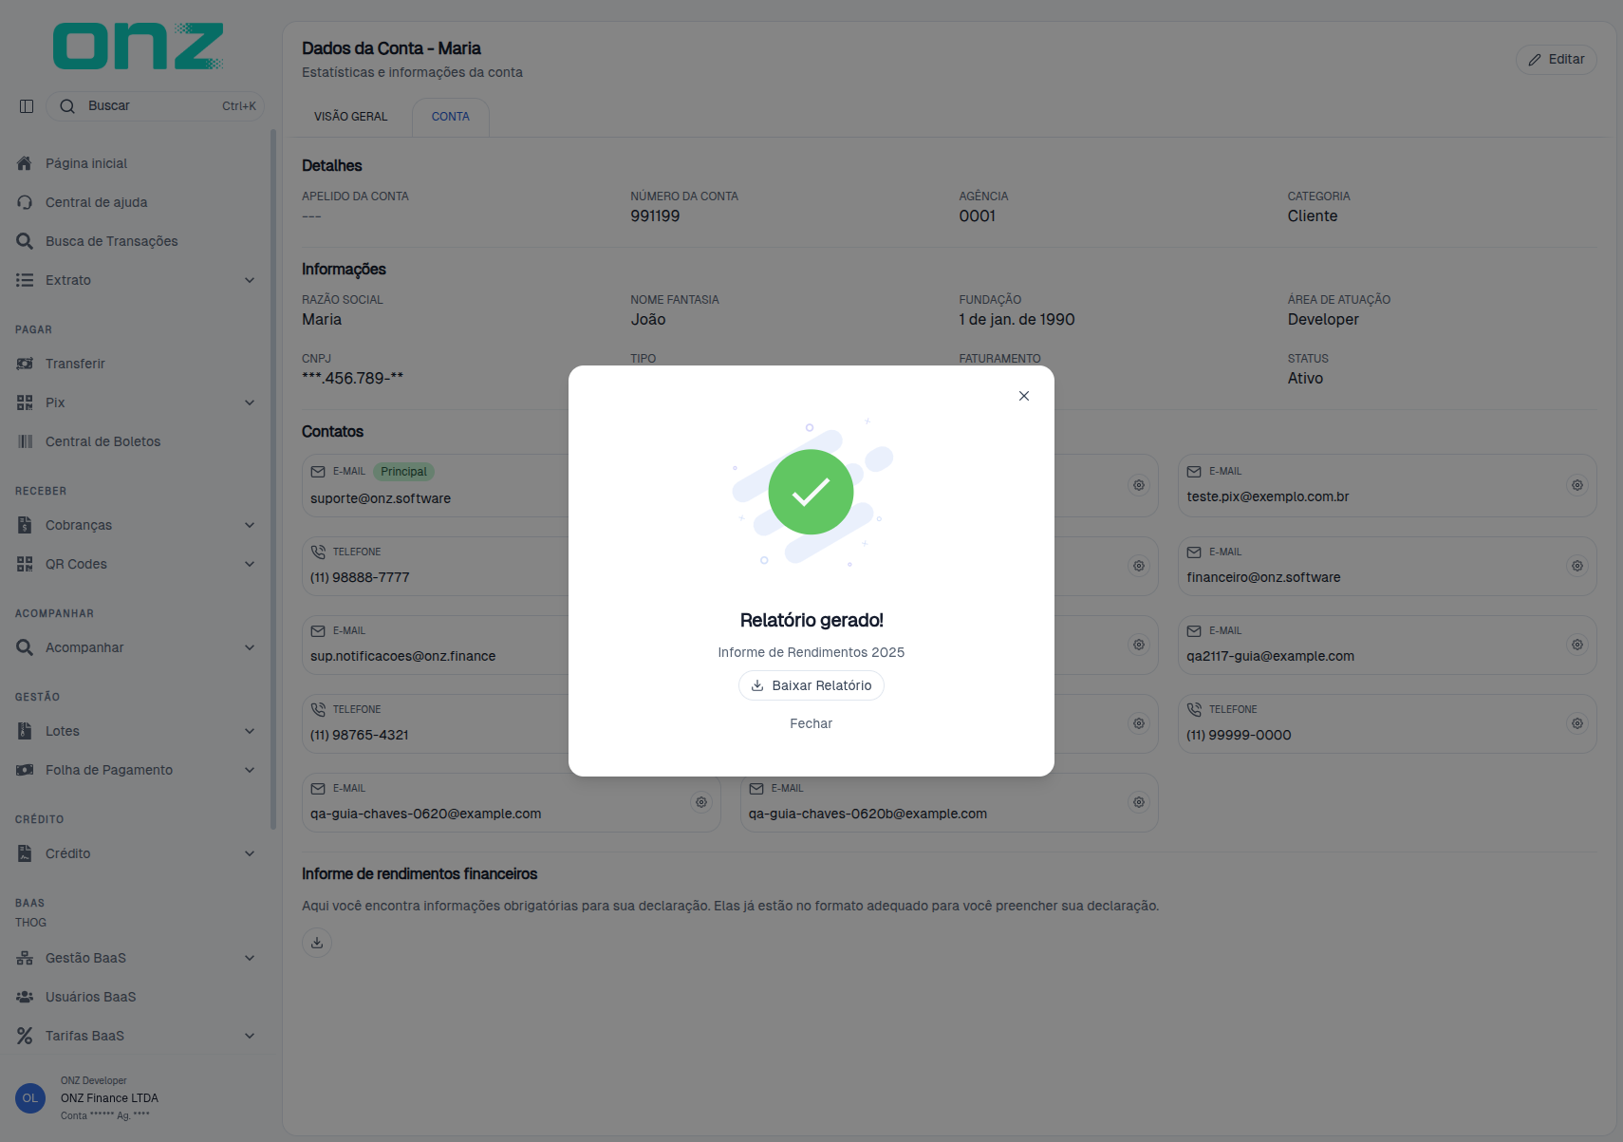The image size is (1623, 1142).
Task: Click the ONZ logo
Action: pyautogui.click(x=139, y=46)
